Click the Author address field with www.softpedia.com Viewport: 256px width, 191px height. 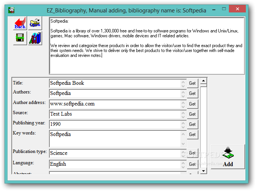click(115, 104)
